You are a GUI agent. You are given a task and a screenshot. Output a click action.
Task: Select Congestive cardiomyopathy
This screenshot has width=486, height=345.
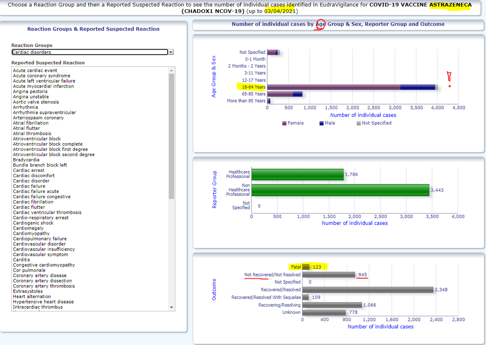coord(44,265)
